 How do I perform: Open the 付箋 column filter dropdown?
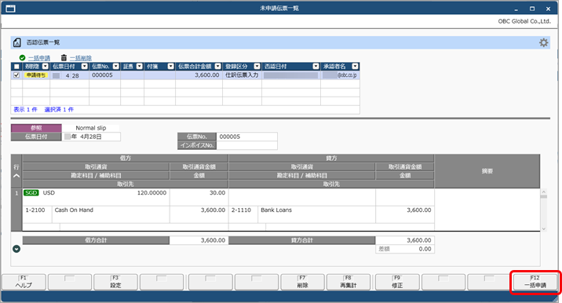(170, 67)
